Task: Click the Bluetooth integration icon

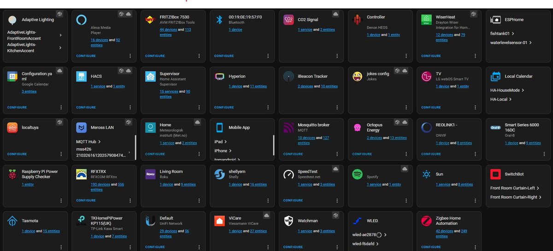Action: 219,20
